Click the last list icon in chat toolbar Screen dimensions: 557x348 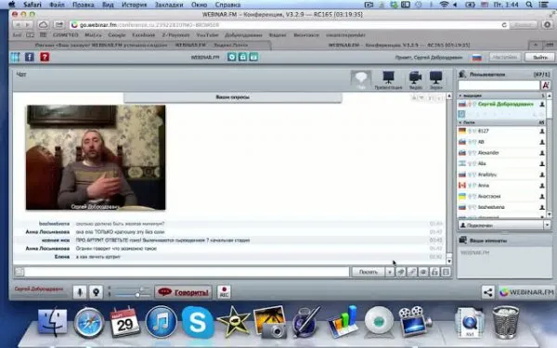[x=446, y=272]
